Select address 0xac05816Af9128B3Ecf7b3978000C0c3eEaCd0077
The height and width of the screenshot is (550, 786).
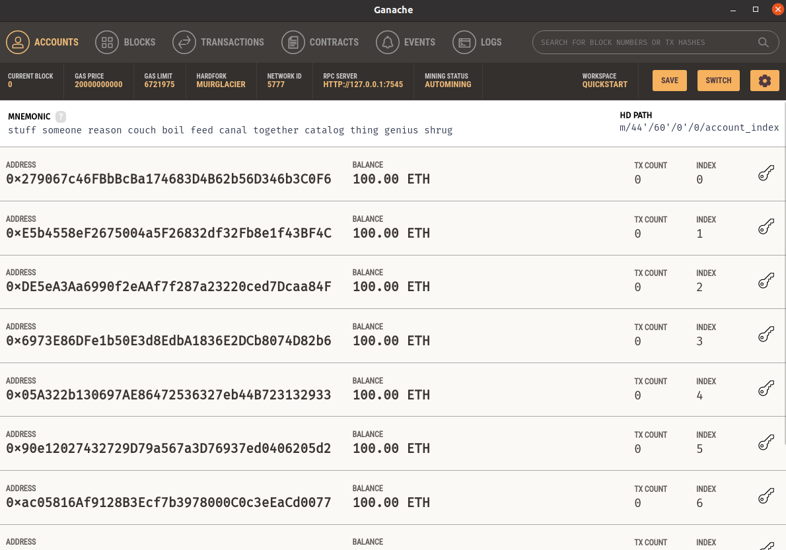tap(168, 502)
